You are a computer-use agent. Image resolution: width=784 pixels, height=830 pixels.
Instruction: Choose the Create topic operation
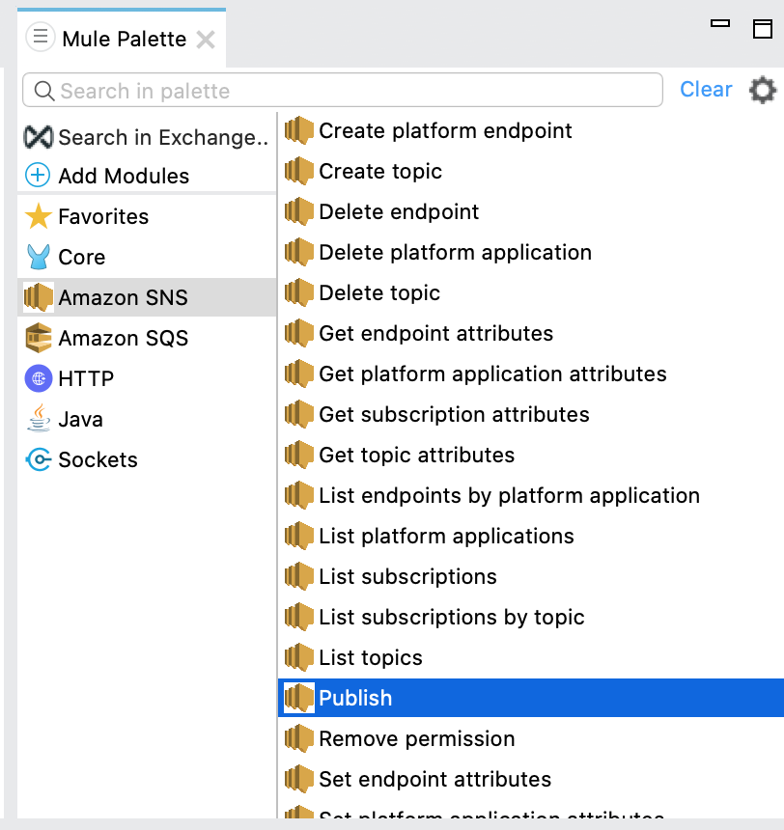point(380,172)
